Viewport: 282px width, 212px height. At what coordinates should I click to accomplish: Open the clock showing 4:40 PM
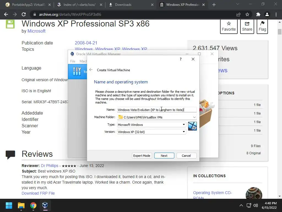point(269,205)
